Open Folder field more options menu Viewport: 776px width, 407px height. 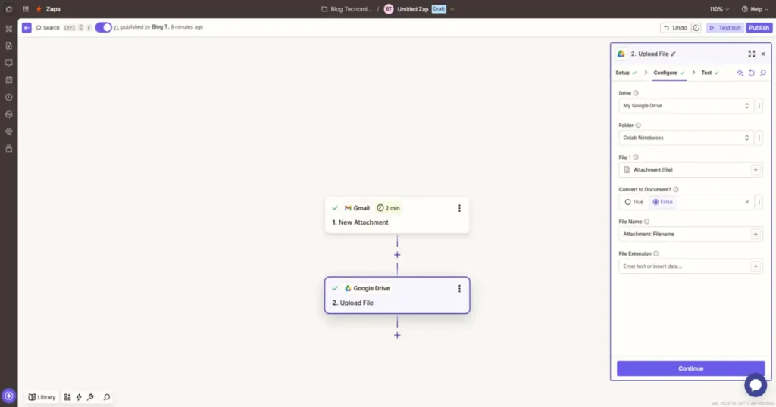pyautogui.click(x=759, y=138)
